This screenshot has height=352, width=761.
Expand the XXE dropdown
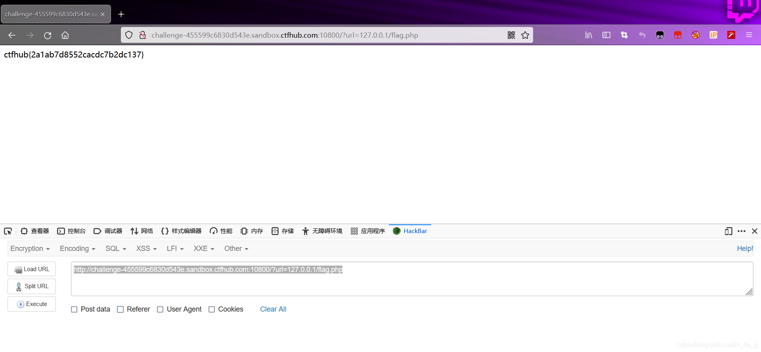(204, 249)
